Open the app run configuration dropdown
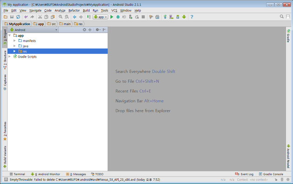293x184 pixels. pyautogui.click(x=100, y=17)
